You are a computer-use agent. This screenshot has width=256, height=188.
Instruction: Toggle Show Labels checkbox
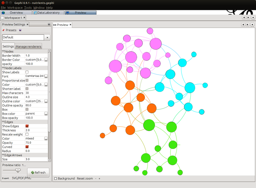[27, 72]
